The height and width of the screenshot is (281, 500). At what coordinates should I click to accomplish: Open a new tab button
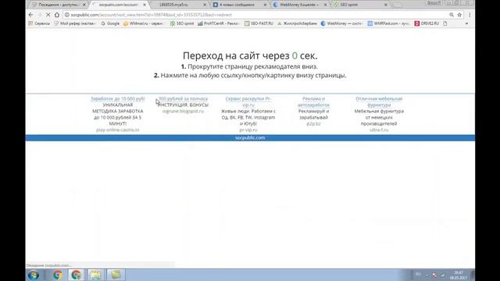(397, 5)
